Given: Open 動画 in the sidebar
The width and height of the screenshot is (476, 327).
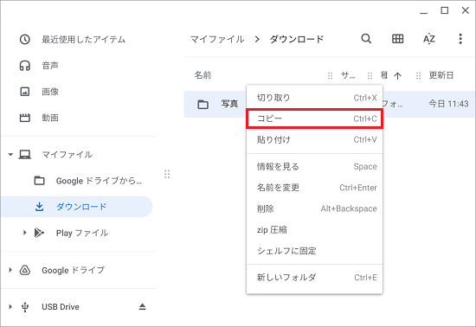Looking at the screenshot, I should 50,118.
